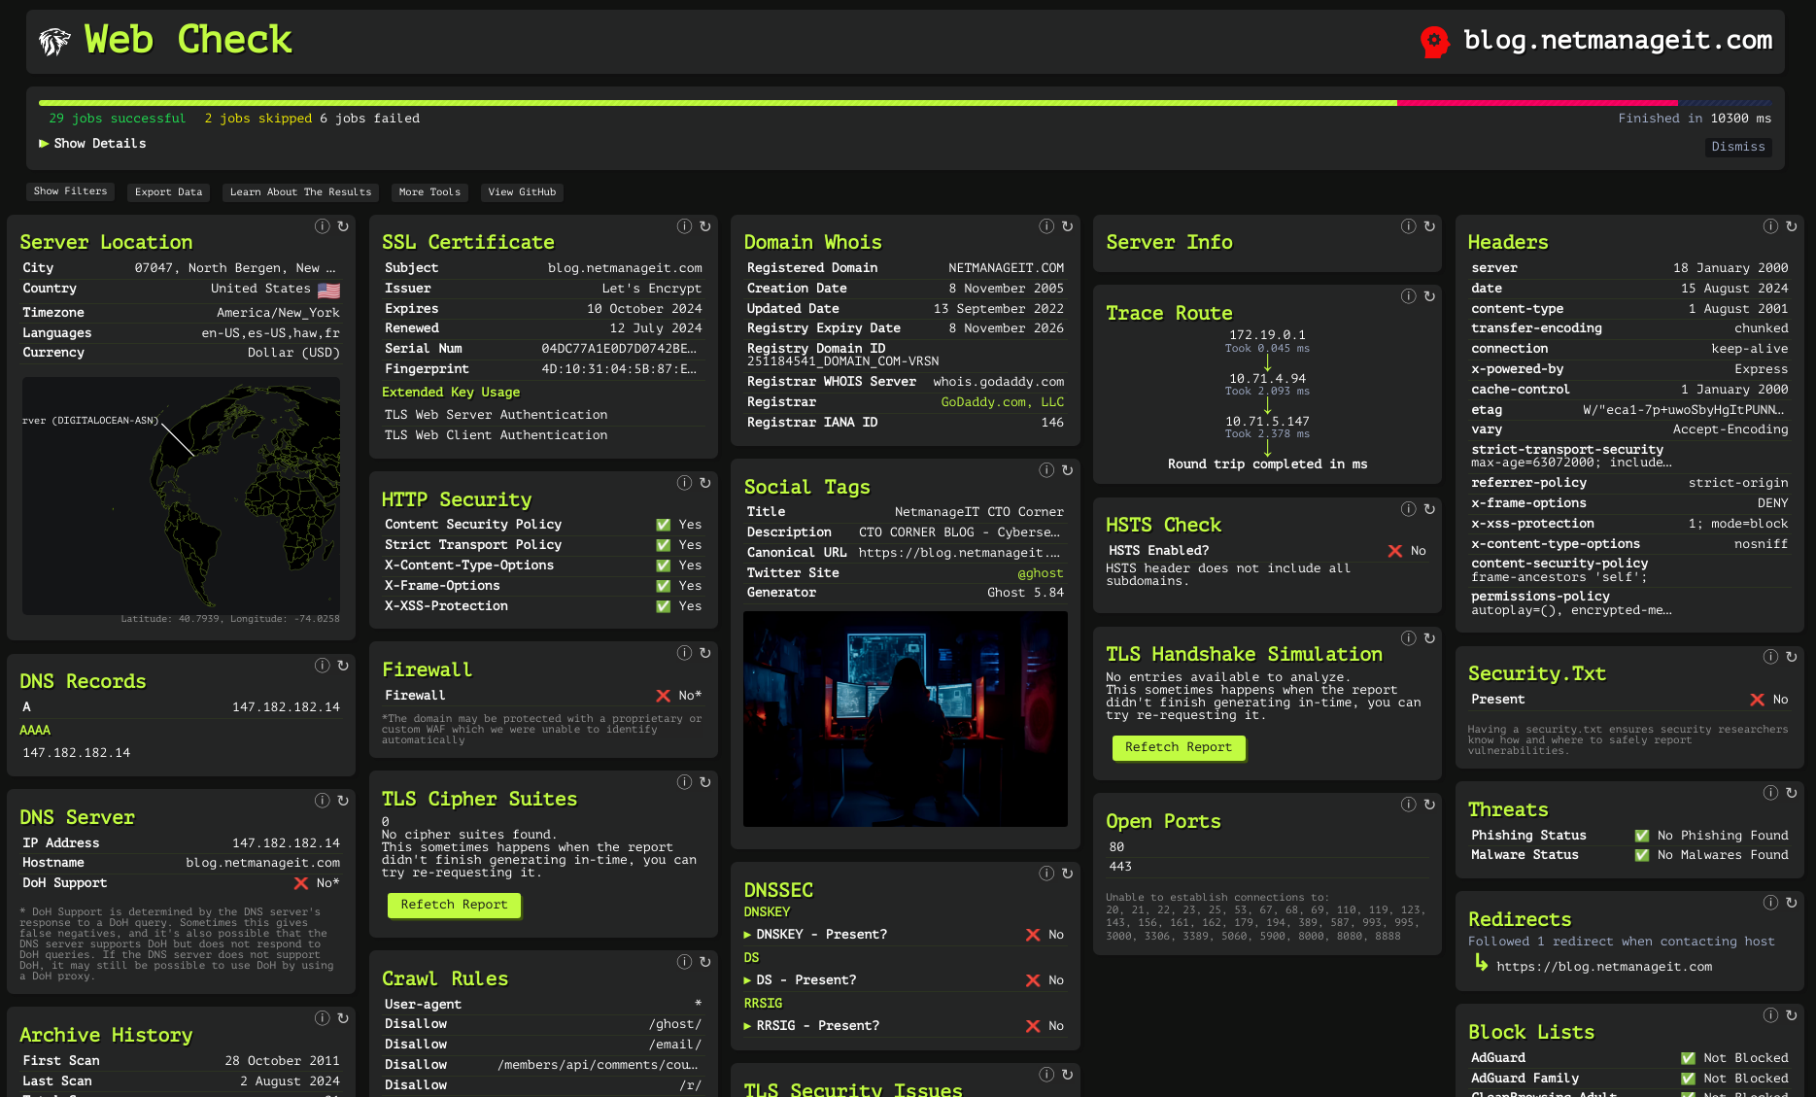The width and height of the screenshot is (1816, 1097).
Task: Refresh the Headers card data
Action: (1791, 226)
